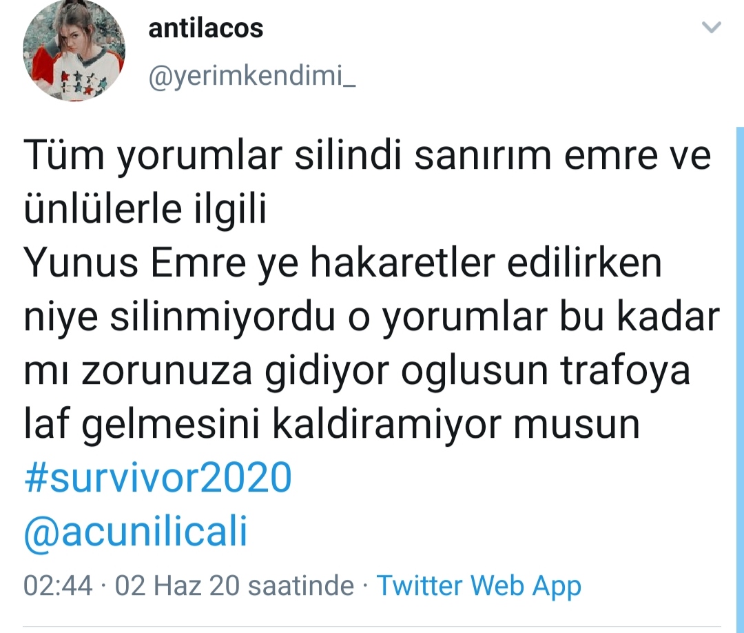Click the text 'ünlülerle ilgili'
Viewport: 744px width, 633px height.
pos(145,209)
